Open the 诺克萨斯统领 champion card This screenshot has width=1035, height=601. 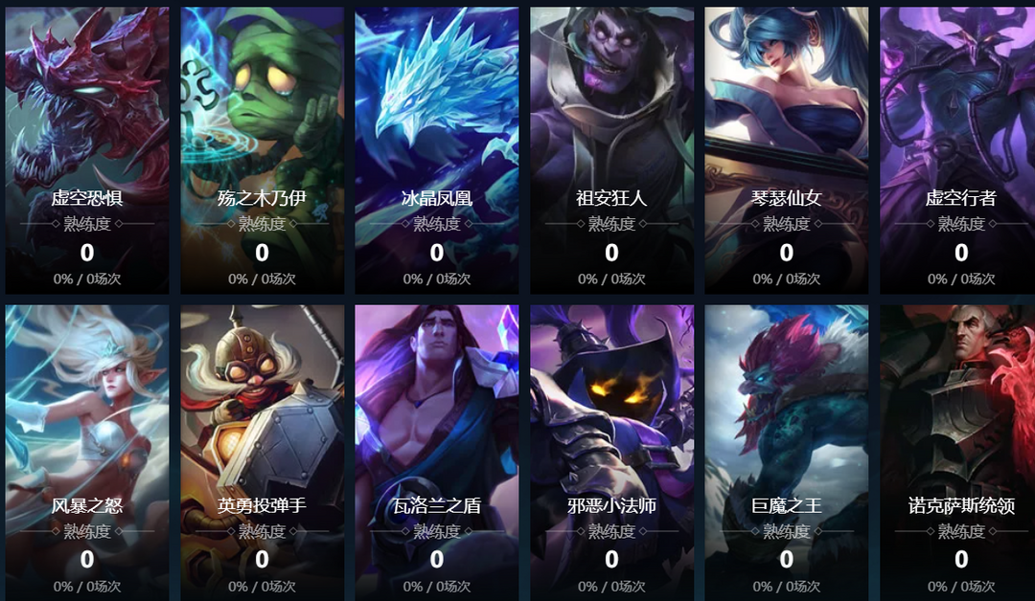tap(957, 453)
